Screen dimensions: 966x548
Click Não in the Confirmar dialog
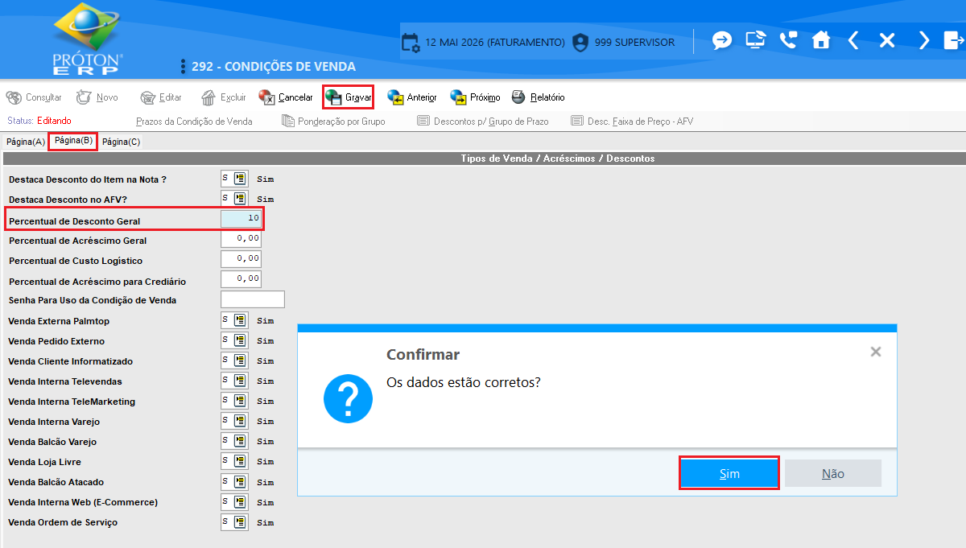point(833,473)
